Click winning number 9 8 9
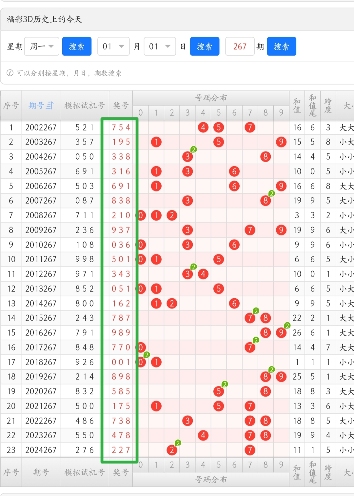 [x=121, y=333]
